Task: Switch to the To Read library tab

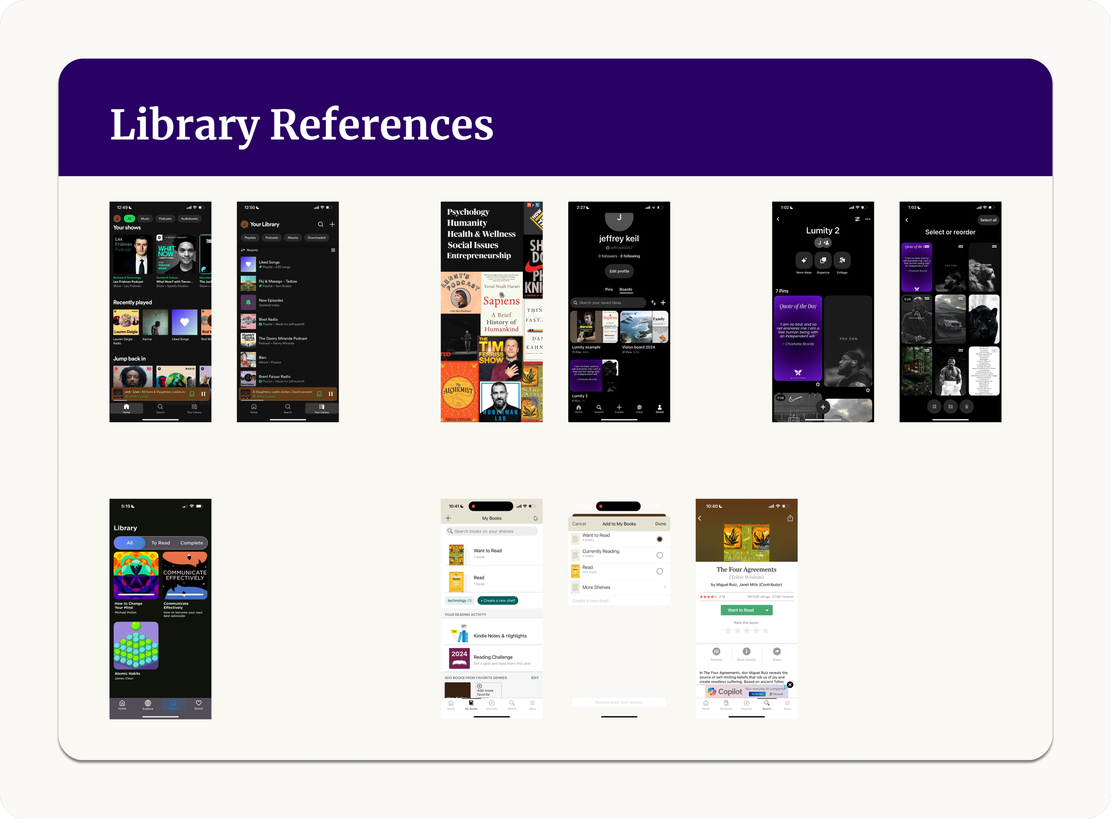Action: 160,543
